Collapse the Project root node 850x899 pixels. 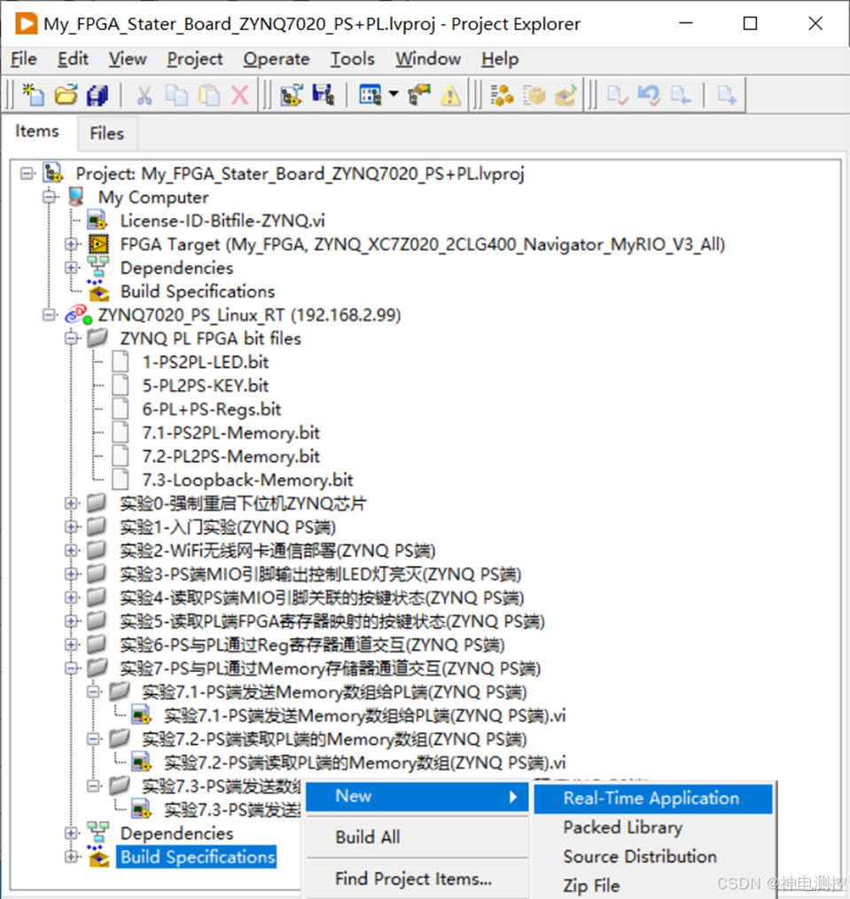(x=27, y=173)
